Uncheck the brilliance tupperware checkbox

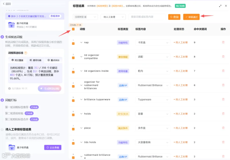[73, 101]
